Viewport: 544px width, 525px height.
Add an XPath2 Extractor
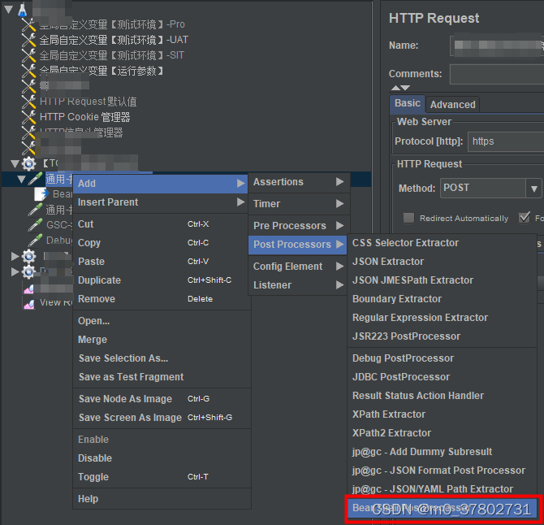point(442,433)
